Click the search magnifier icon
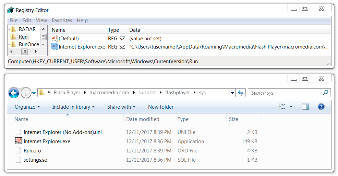 (x=326, y=93)
